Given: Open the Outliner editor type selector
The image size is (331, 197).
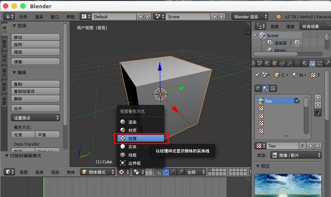Looking at the screenshot, I should tap(260, 26).
